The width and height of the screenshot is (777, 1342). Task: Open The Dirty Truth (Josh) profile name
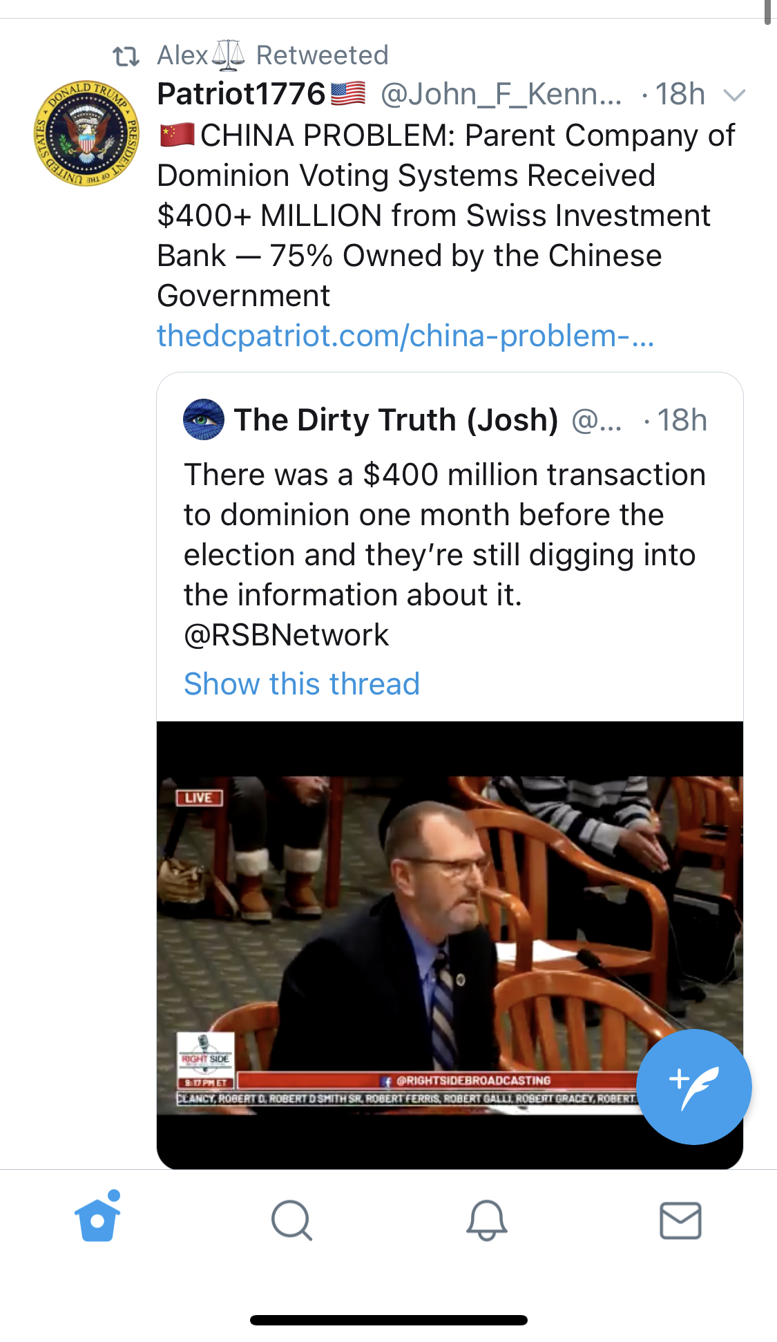coord(396,420)
